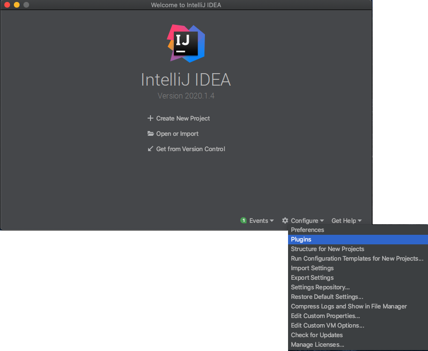428x351 pixels.
Task: Select Check for Updates
Action: 358,335
